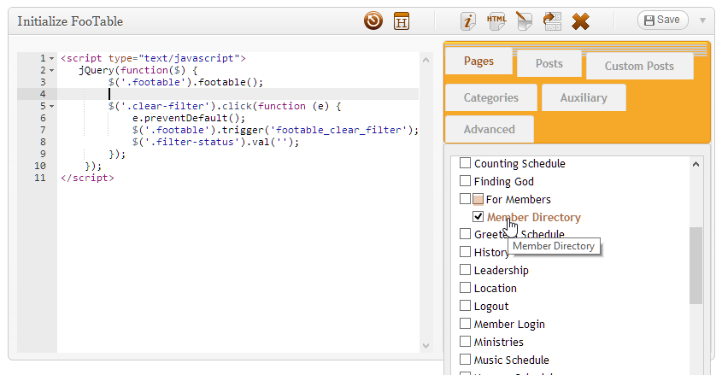Check the Music Schedule checkbox
Image resolution: width=722 pixels, height=375 pixels.
[x=465, y=360]
